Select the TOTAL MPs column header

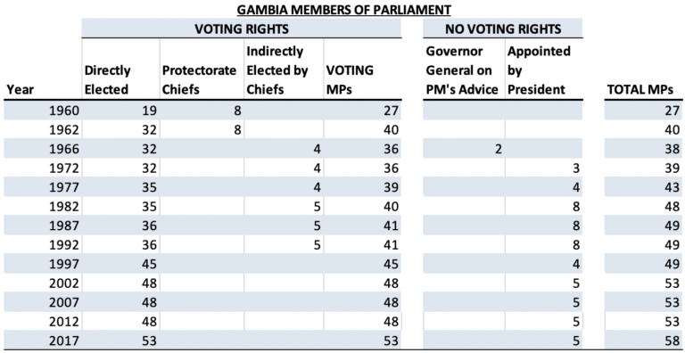[640, 89]
